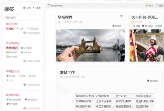Click the 40.相关网站 group heading
The image size is (164, 111).
point(13,95)
